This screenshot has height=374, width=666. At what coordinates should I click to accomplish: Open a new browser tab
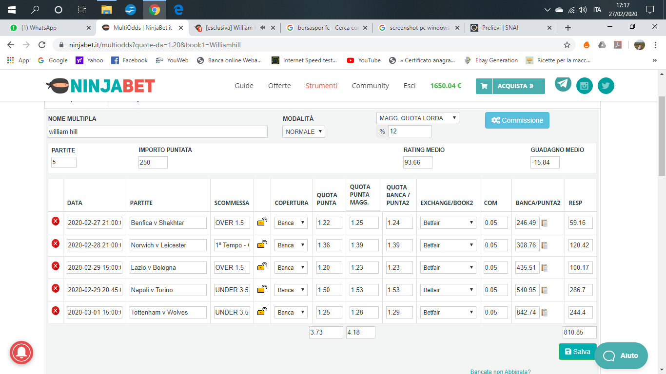click(x=568, y=28)
